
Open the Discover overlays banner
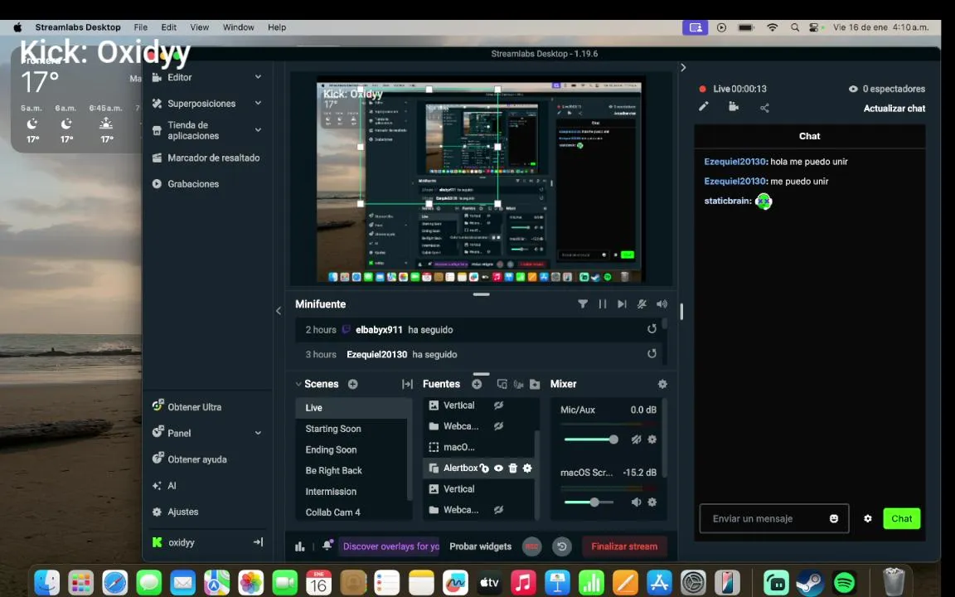pyautogui.click(x=390, y=546)
